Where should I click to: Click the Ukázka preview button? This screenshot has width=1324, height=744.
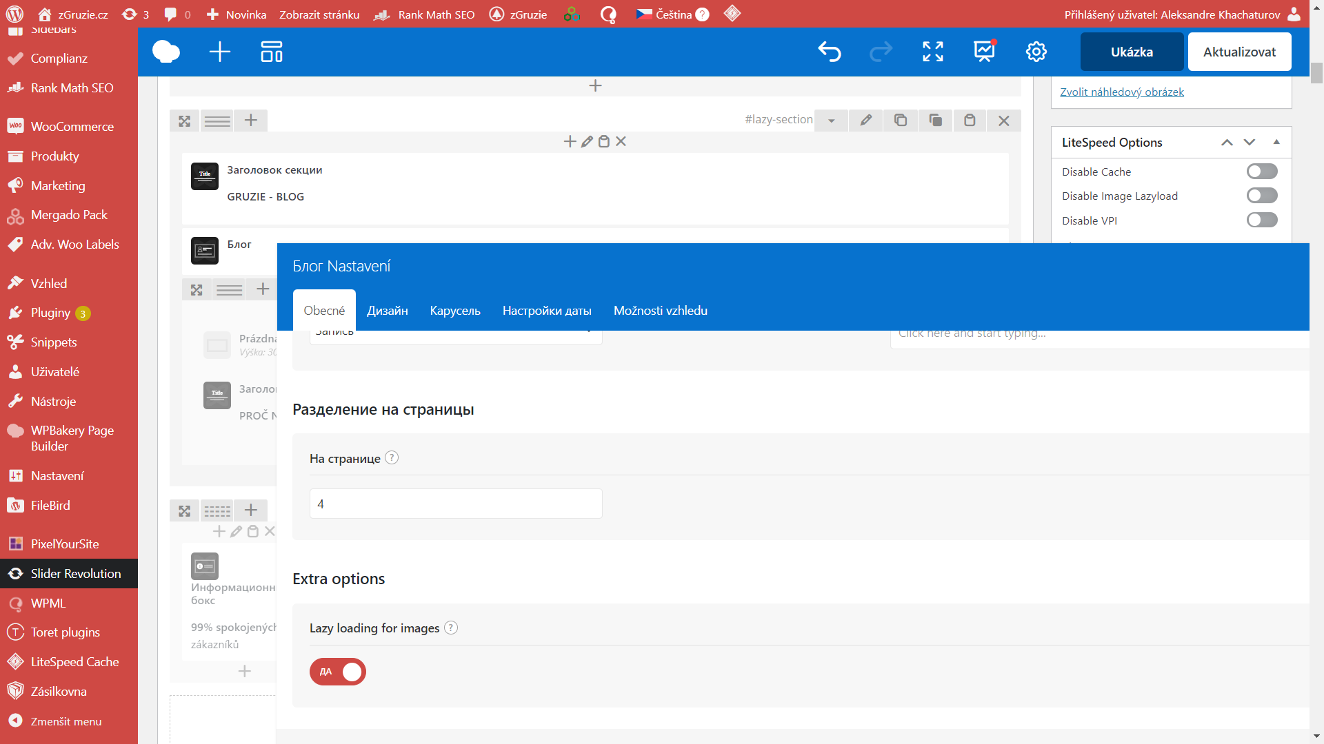coord(1132,52)
